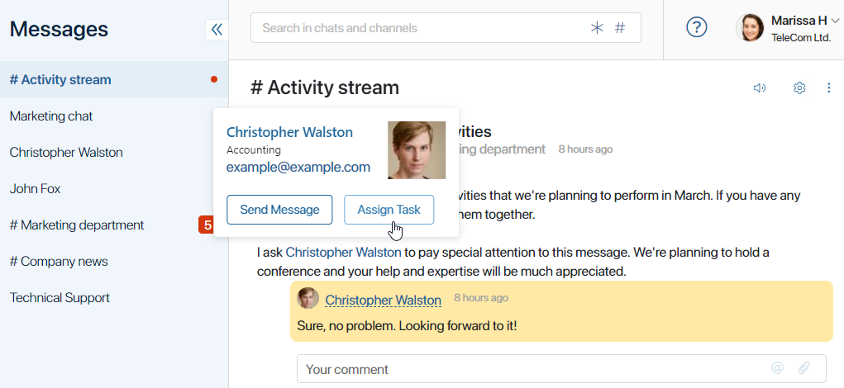Image resolution: width=844 pixels, height=388 pixels.
Task: Click the asterisk icon in search bar
Action: pyautogui.click(x=597, y=28)
